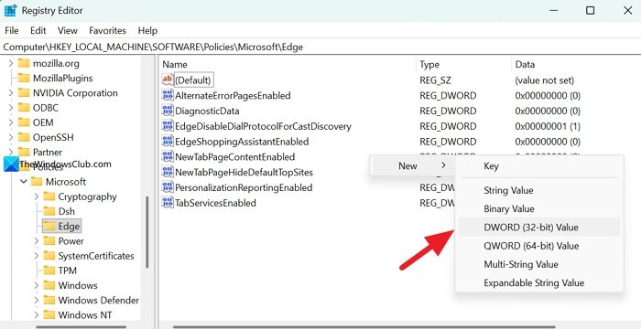Click the EdgeDisableDialProtocolForCastDiscovery DWORD icon

pyautogui.click(x=168, y=126)
